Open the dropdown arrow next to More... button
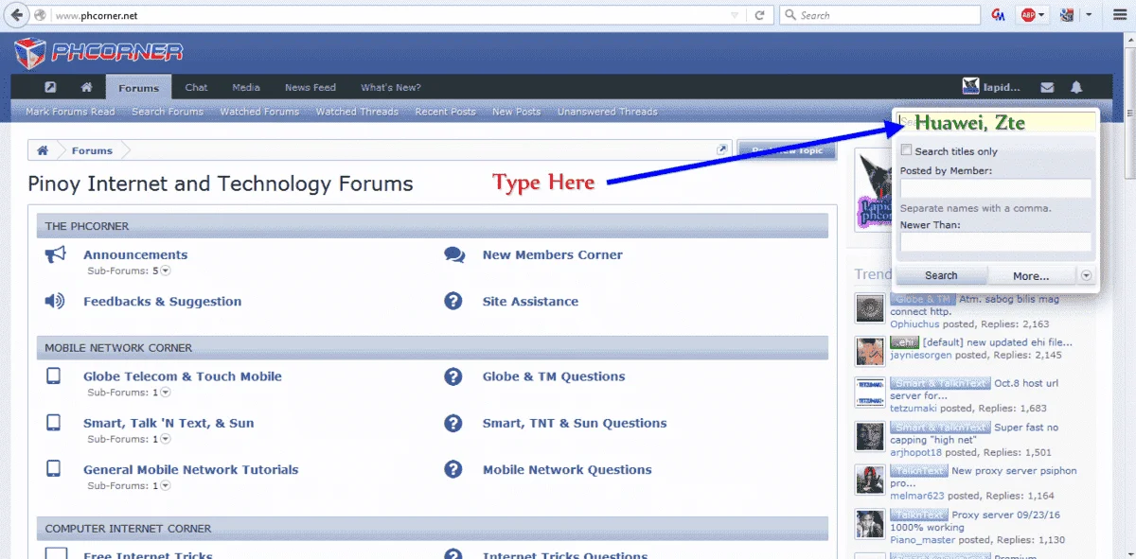 [x=1086, y=275]
